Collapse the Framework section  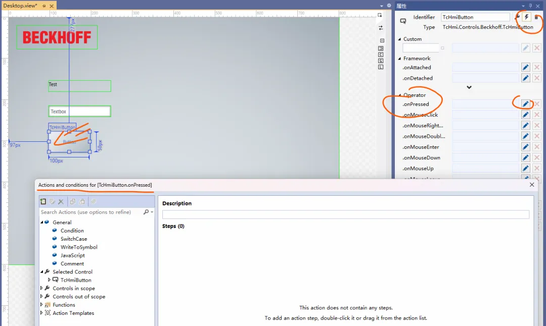pyautogui.click(x=399, y=59)
